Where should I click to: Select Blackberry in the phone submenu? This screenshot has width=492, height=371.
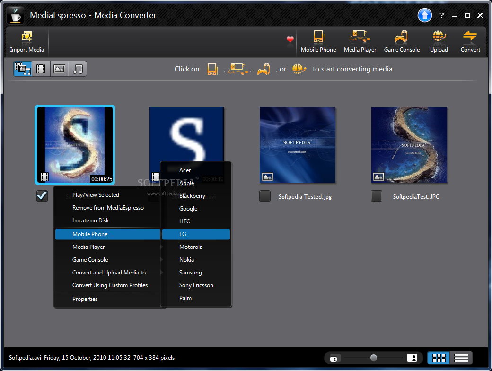pos(196,196)
